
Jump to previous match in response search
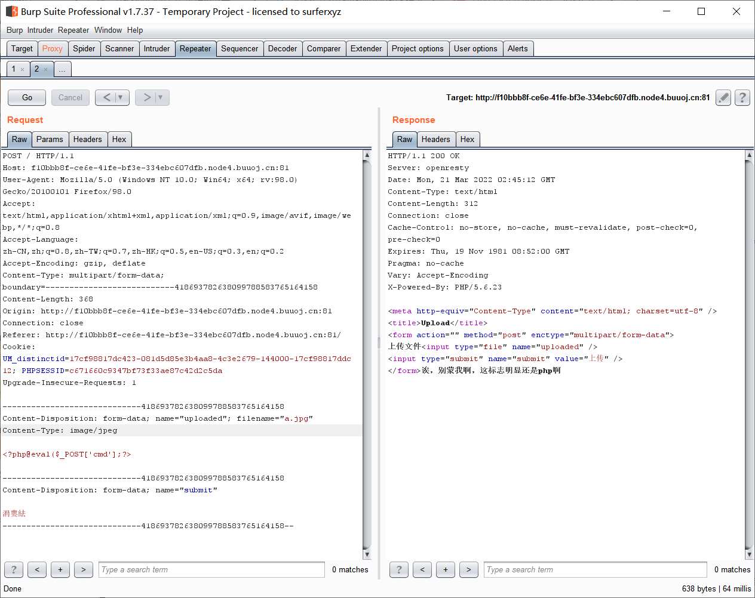[x=422, y=570]
